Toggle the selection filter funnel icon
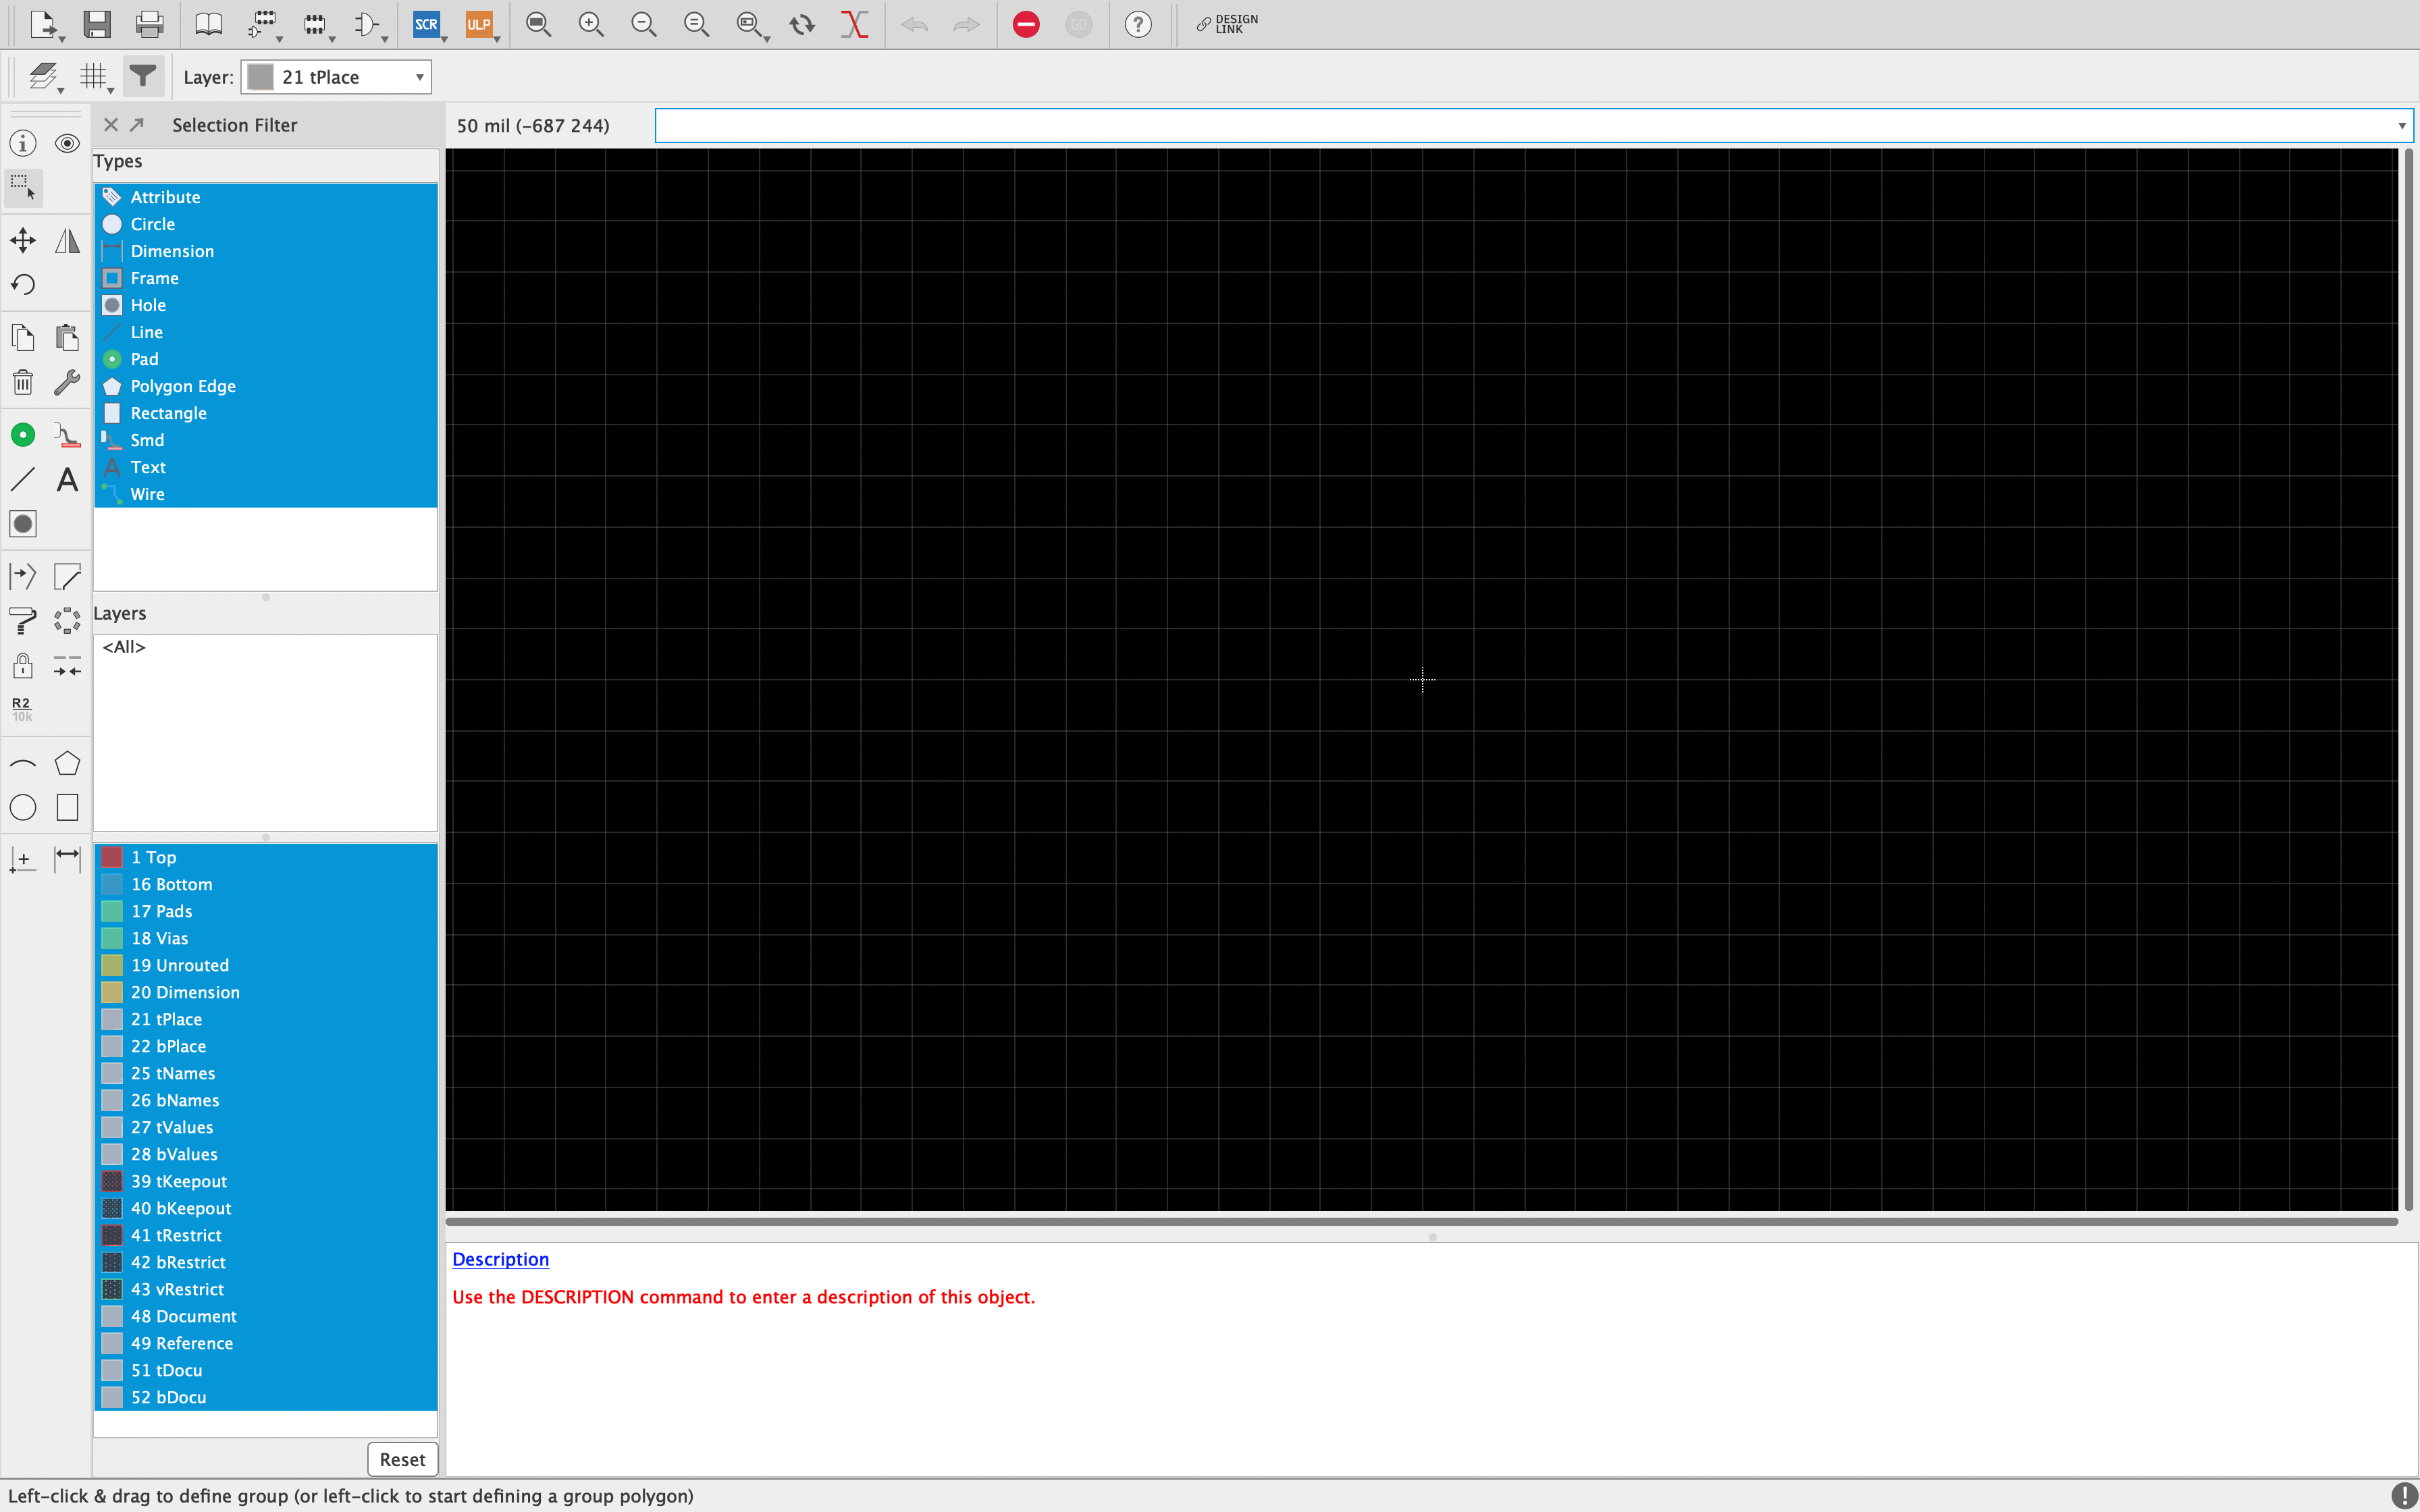Image resolution: width=2420 pixels, height=1512 pixels. [x=143, y=76]
